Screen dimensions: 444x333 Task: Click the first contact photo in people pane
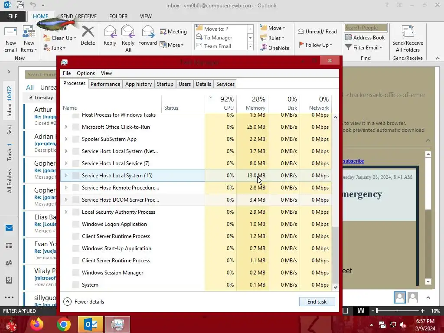click(399, 297)
